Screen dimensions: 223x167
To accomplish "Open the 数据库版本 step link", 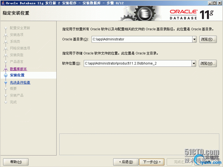I will [18, 69].
